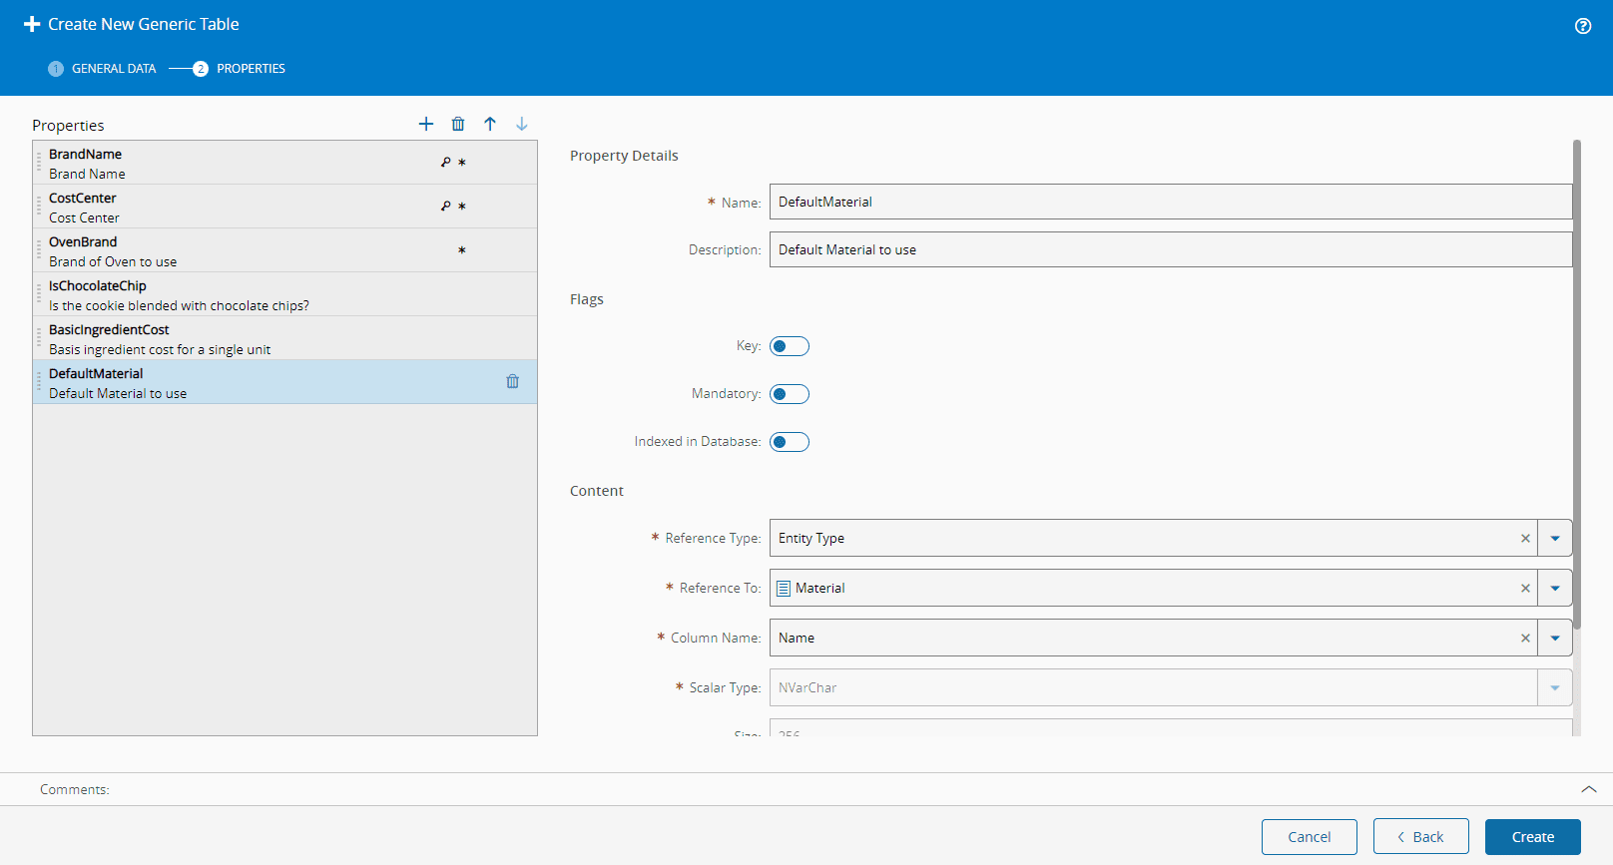The width and height of the screenshot is (1613, 865).
Task: Clear the Reference To Material value
Action: point(1525,589)
